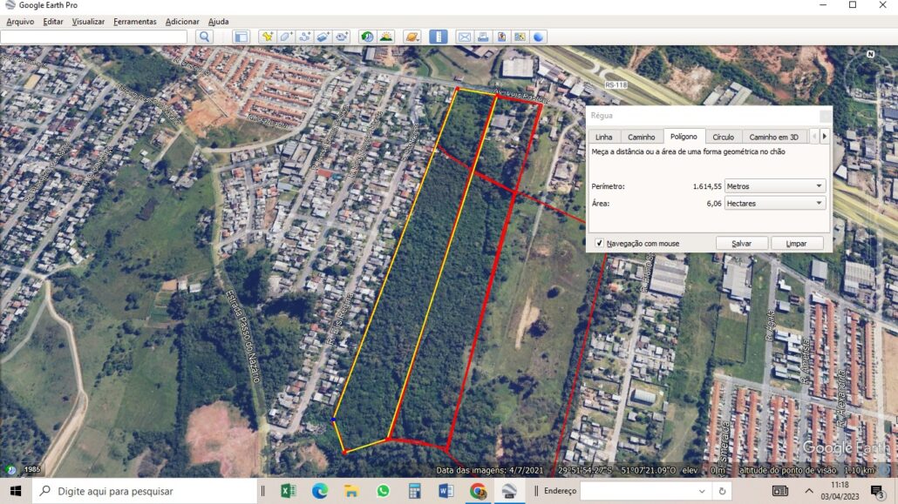
Task: Refresh the taskbar address bar
Action: [722, 491]
